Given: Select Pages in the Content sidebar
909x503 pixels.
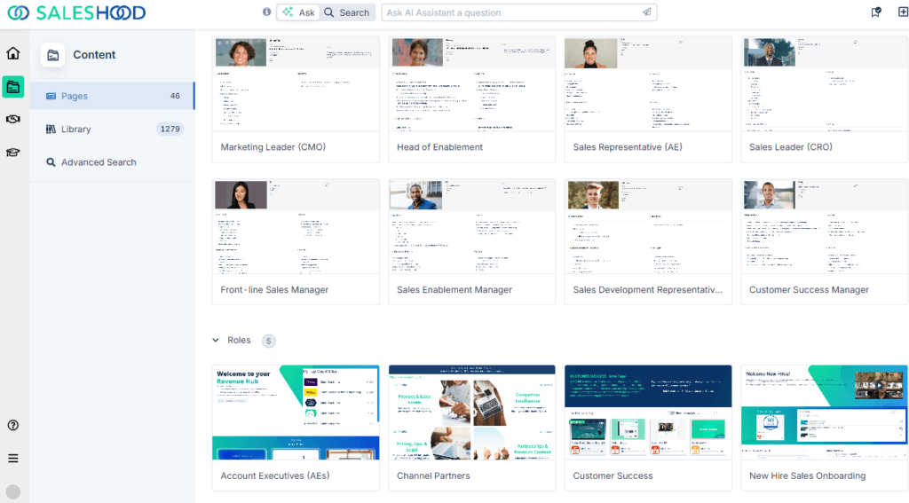Looking at the screenshot, I should point(112,96).
